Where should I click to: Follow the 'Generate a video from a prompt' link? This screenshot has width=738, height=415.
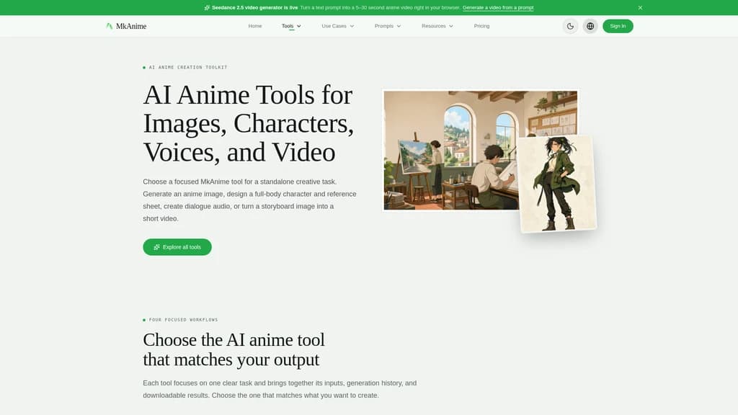[498, 7]
